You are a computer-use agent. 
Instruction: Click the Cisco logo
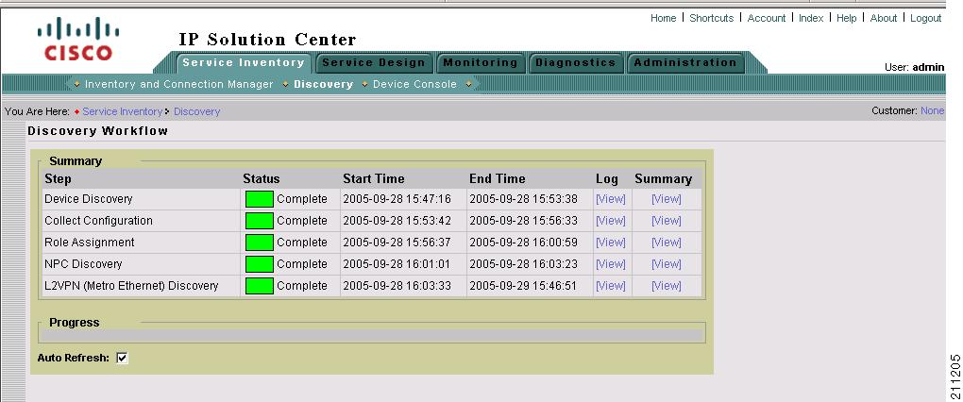pyautogui.click(x=78, y=39)
